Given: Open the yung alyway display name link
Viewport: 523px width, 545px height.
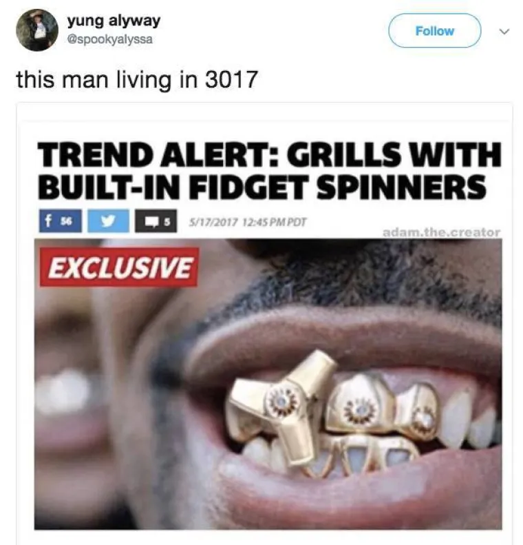Looking at the screenshot, I should pos(114,21).
